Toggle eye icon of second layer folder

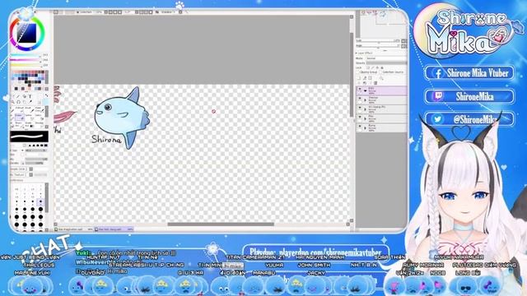coord(360,98)
